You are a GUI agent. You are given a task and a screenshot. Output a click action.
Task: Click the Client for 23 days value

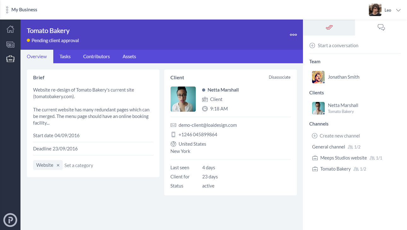[210, 177]
